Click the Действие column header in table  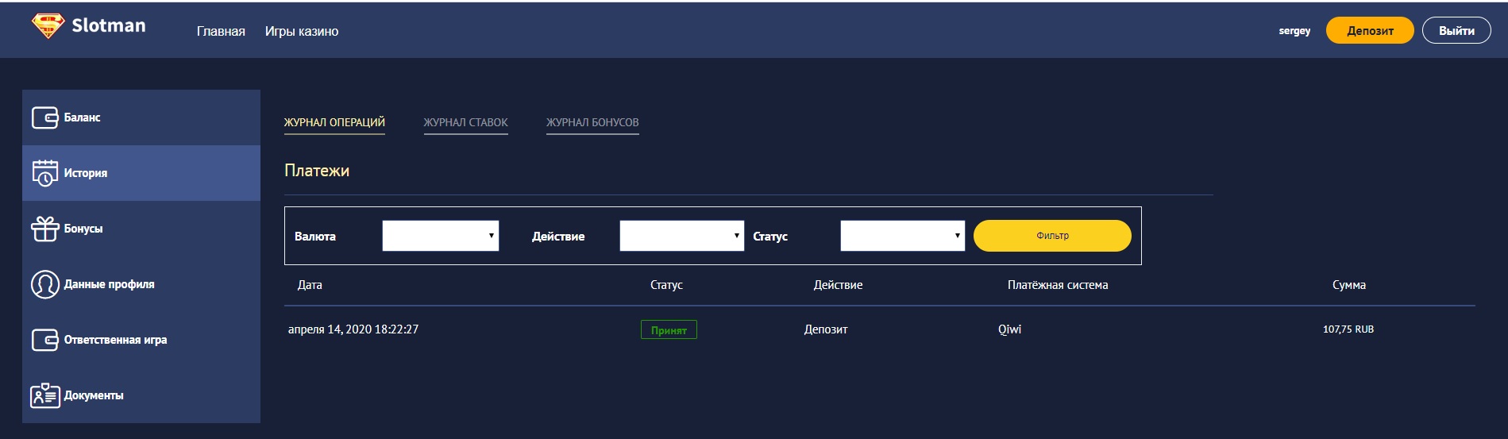pyautogui.click(x=838, y=285)
